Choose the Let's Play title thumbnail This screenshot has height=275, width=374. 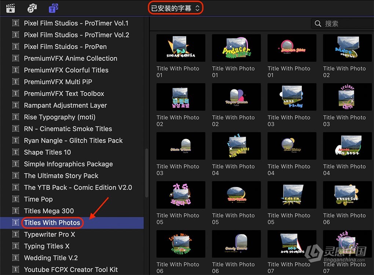tap(292, 97)
